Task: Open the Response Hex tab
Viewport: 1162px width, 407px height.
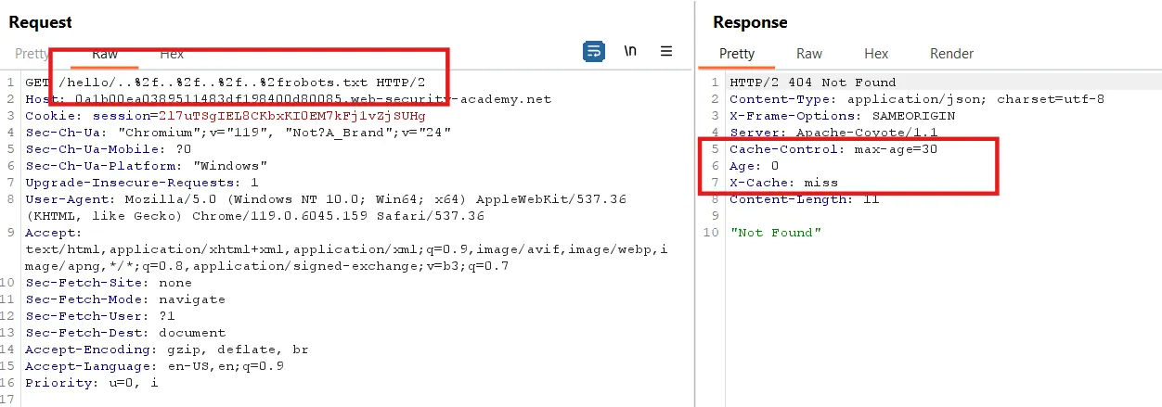Action: tap(876, 54)
